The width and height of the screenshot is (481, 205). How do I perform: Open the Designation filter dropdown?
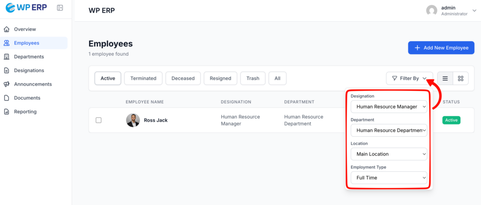388,107
